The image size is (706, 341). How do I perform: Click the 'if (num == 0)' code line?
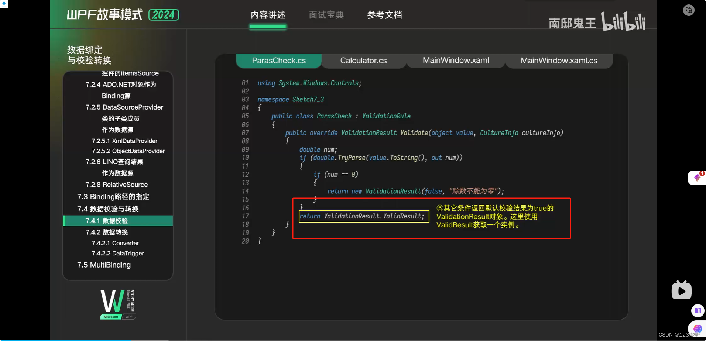pos(336,175)
